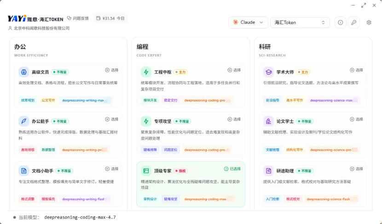Click the Claude starburst logo icon
This screenshot has width=382, height=224.
tap(235, 22)
